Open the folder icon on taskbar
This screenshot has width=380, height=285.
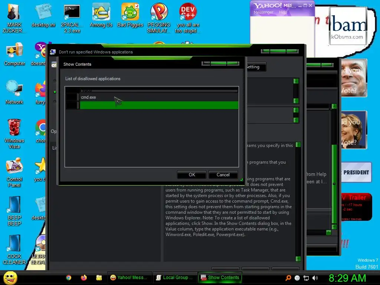99,278
